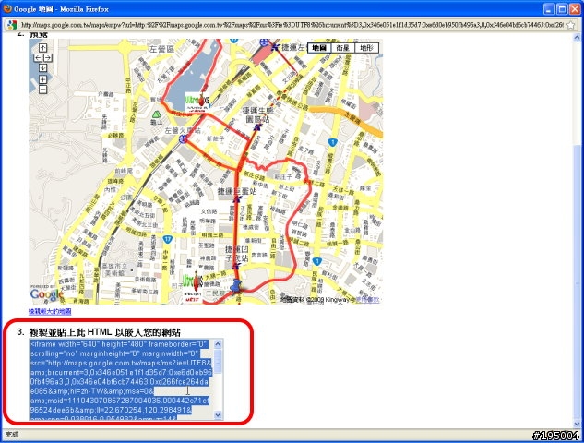Minimize the Firefox window

tap(549, 9)
